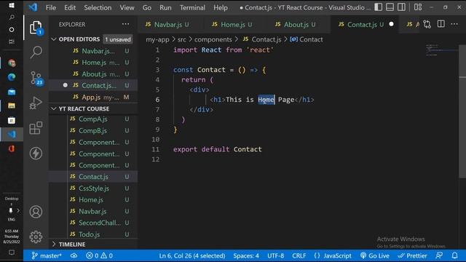Click the src breadcrumb segment
466x262 pixels.
[x=181, y=39]
